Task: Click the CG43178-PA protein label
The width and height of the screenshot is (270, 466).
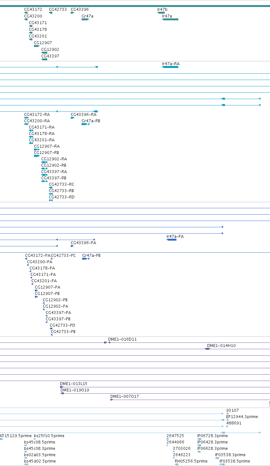Action: (x=42, y=268)
